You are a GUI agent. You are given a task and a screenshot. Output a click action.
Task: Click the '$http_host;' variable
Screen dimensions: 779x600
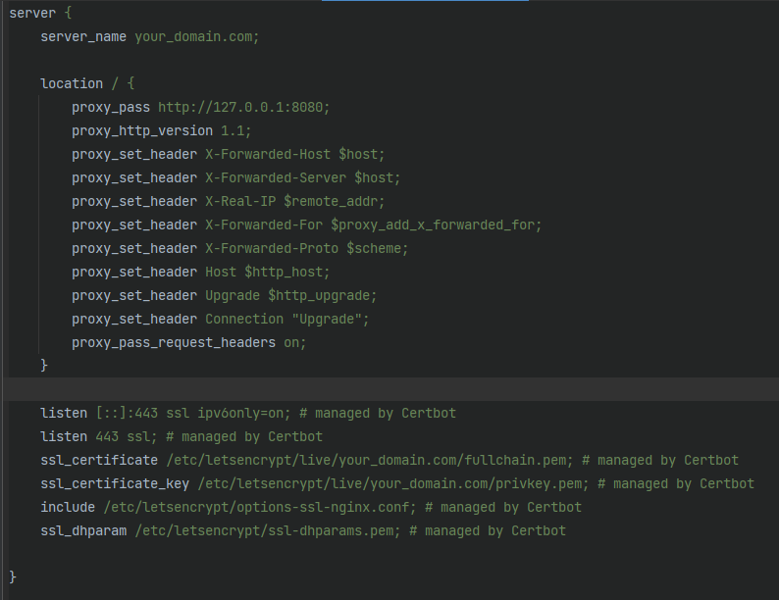(287, 272)
